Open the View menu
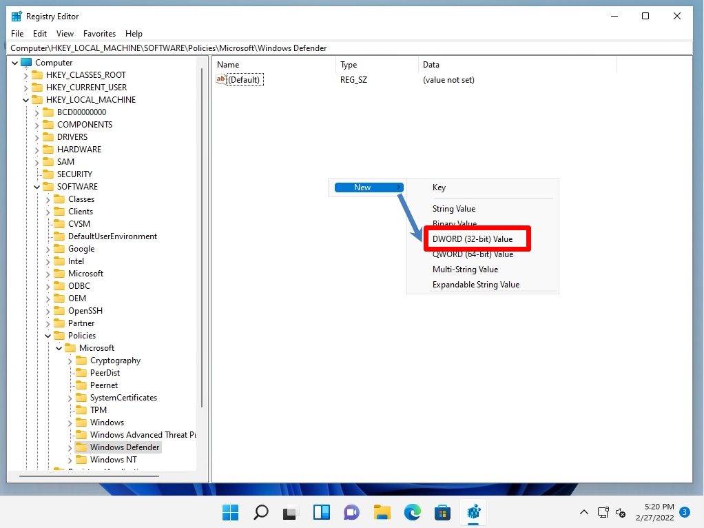 [x=65, y=34]
